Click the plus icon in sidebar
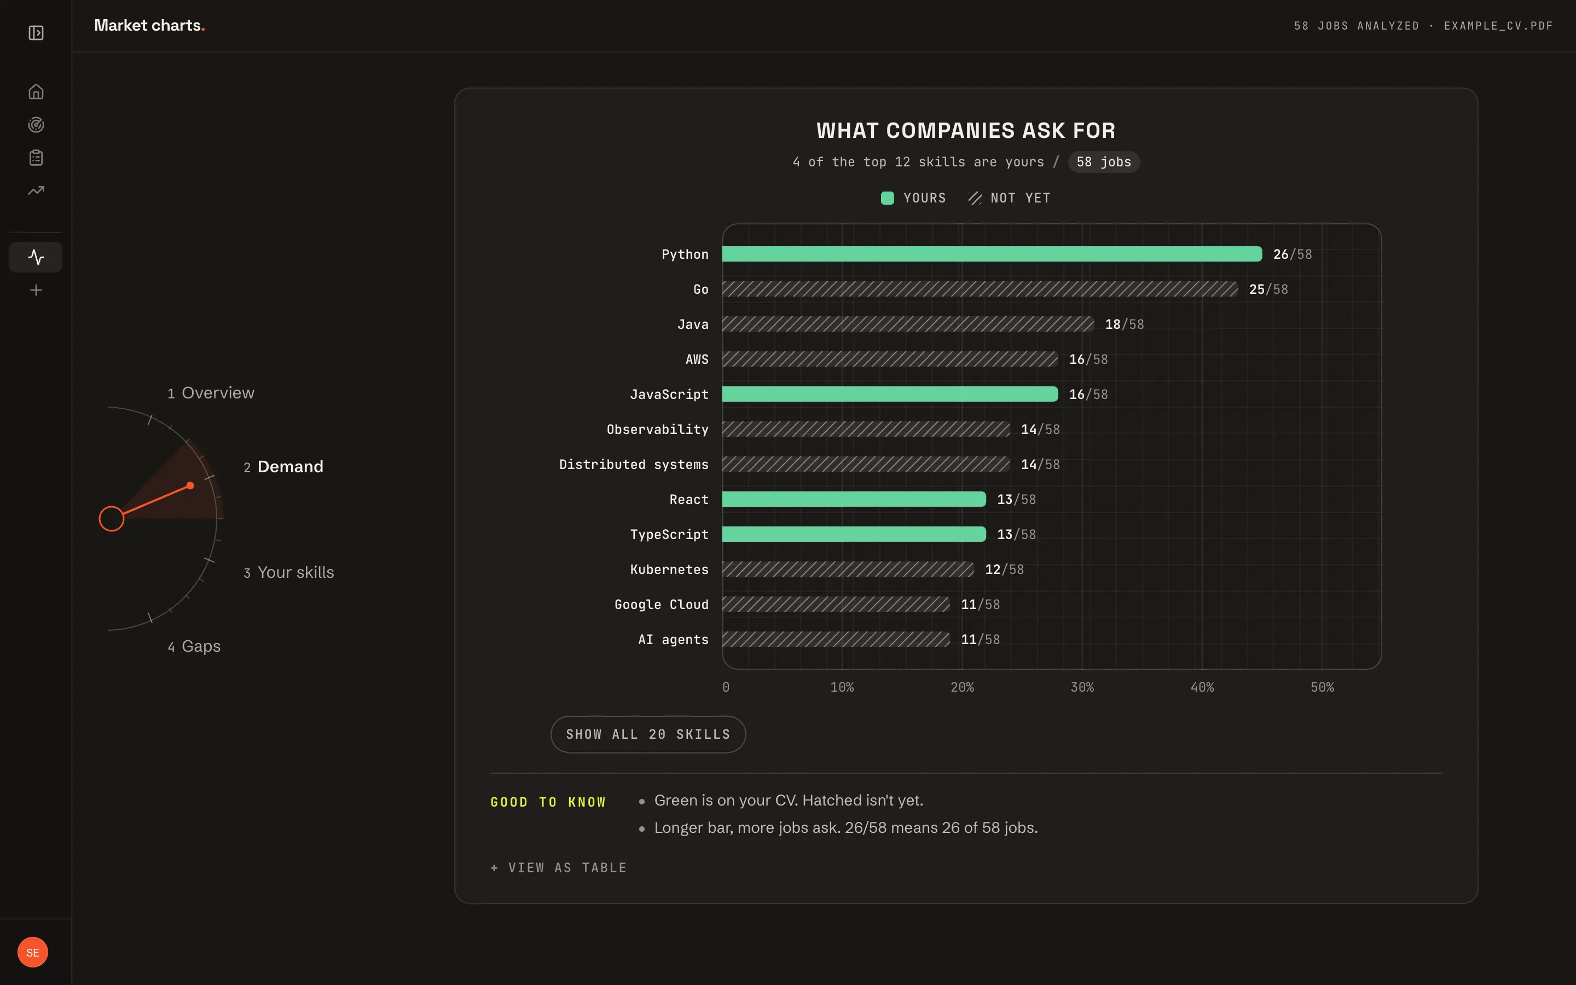This screenshot has height=985, width=1576. click(36, 290)
